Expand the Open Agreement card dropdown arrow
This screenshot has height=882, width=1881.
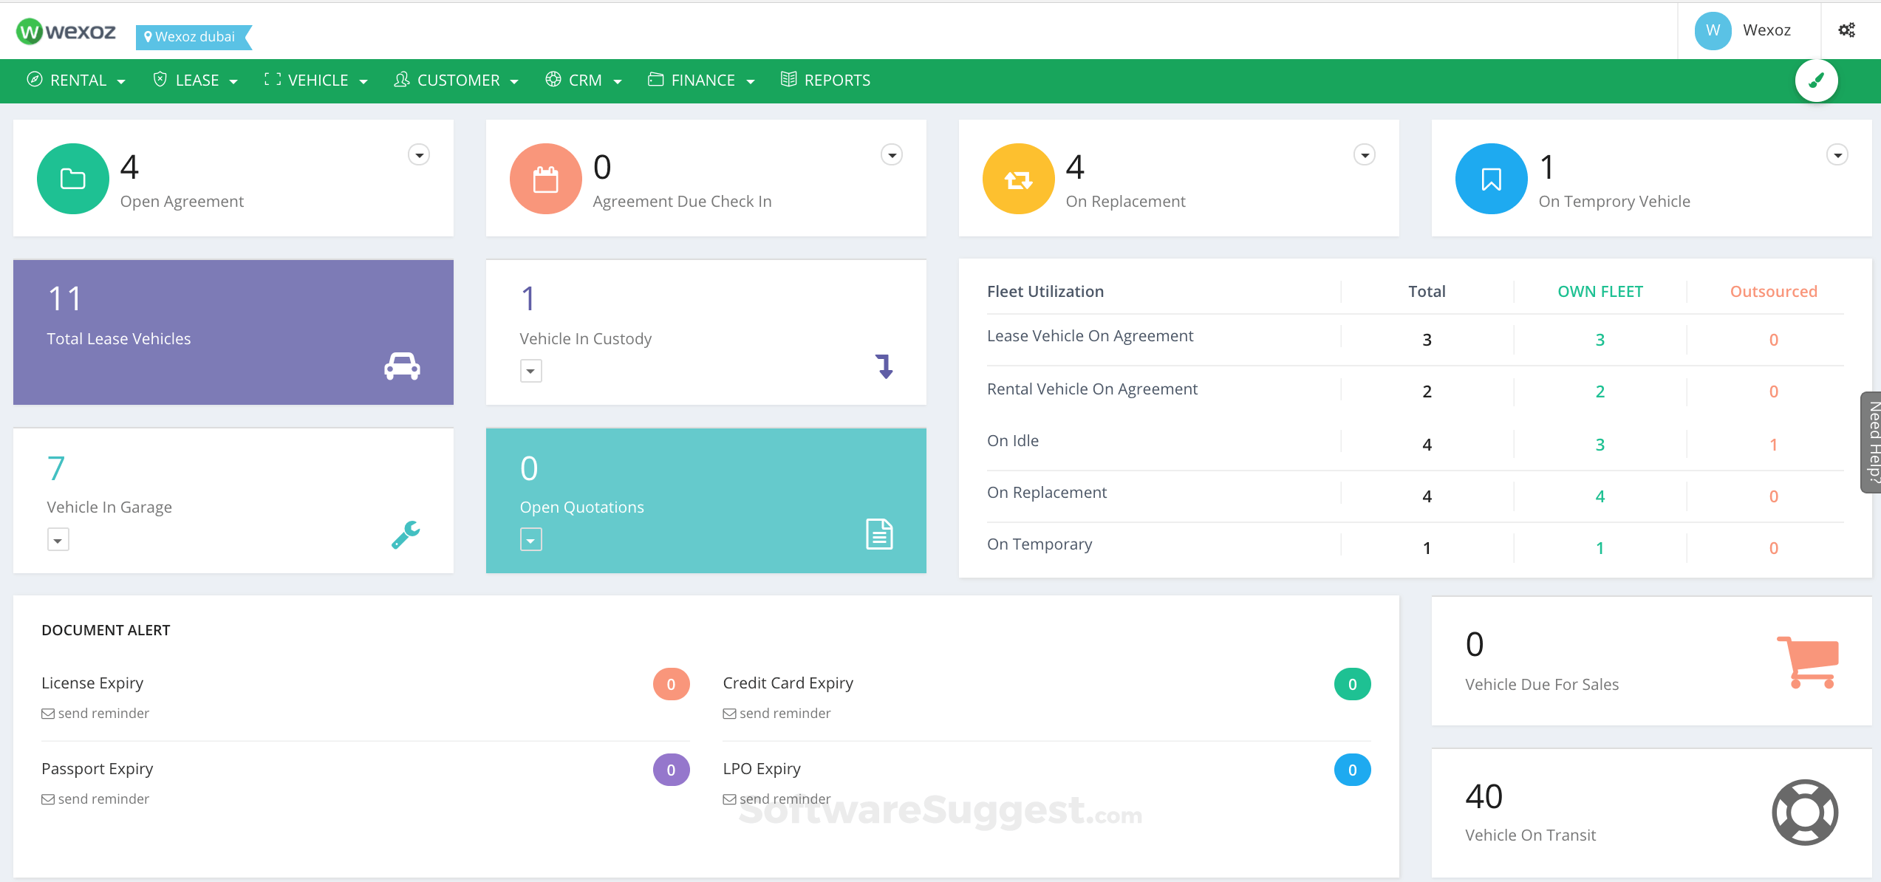click(x=419, y=154)
